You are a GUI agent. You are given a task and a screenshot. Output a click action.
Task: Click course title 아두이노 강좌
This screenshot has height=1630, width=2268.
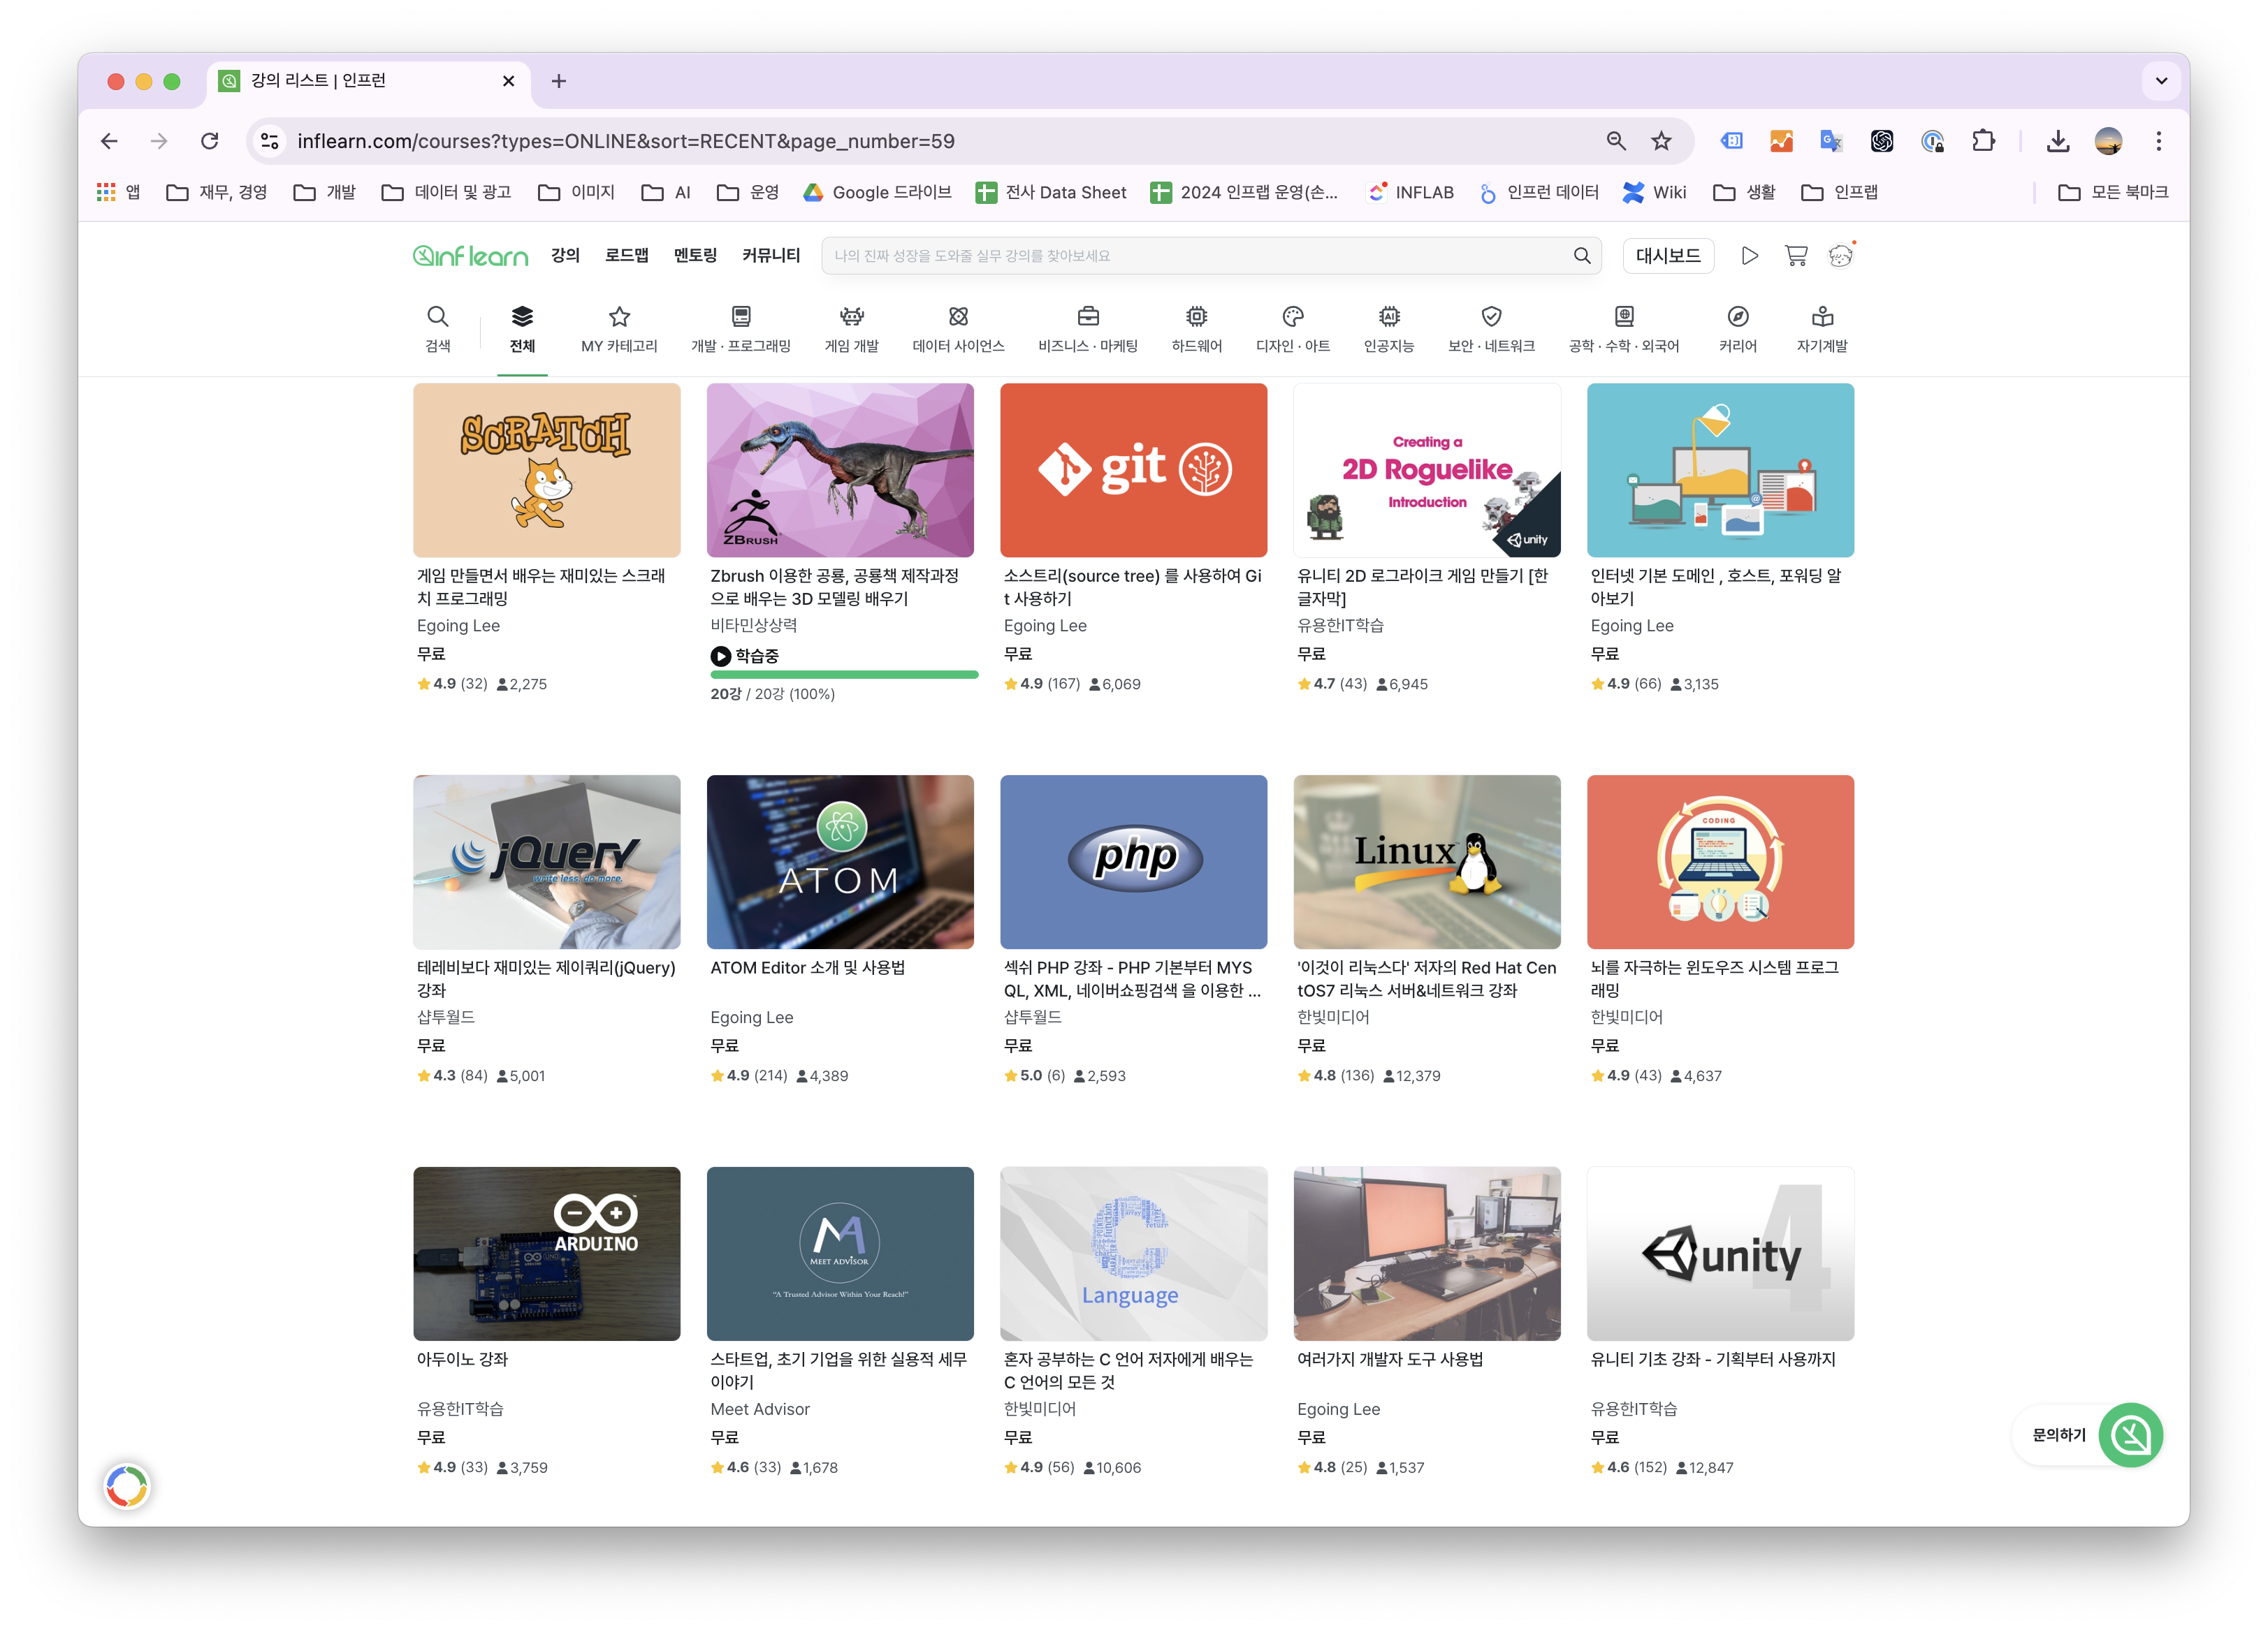click(462, 1359)
